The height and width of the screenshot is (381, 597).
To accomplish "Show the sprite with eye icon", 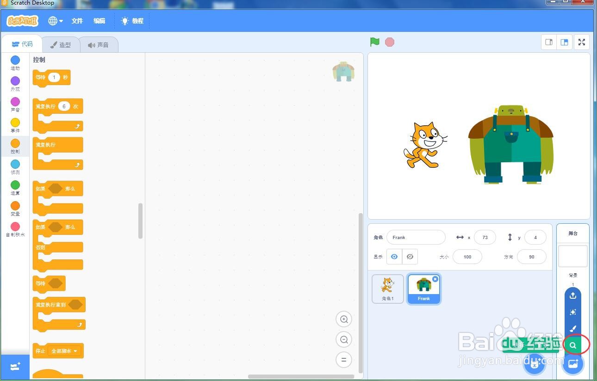I will [394, 257].
